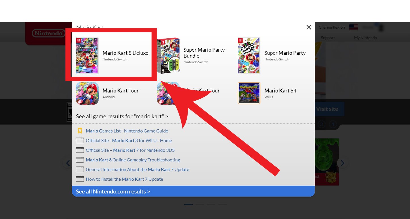Select Super Mario Party Bundle title

pyautogui.click(x=204, y=53)
